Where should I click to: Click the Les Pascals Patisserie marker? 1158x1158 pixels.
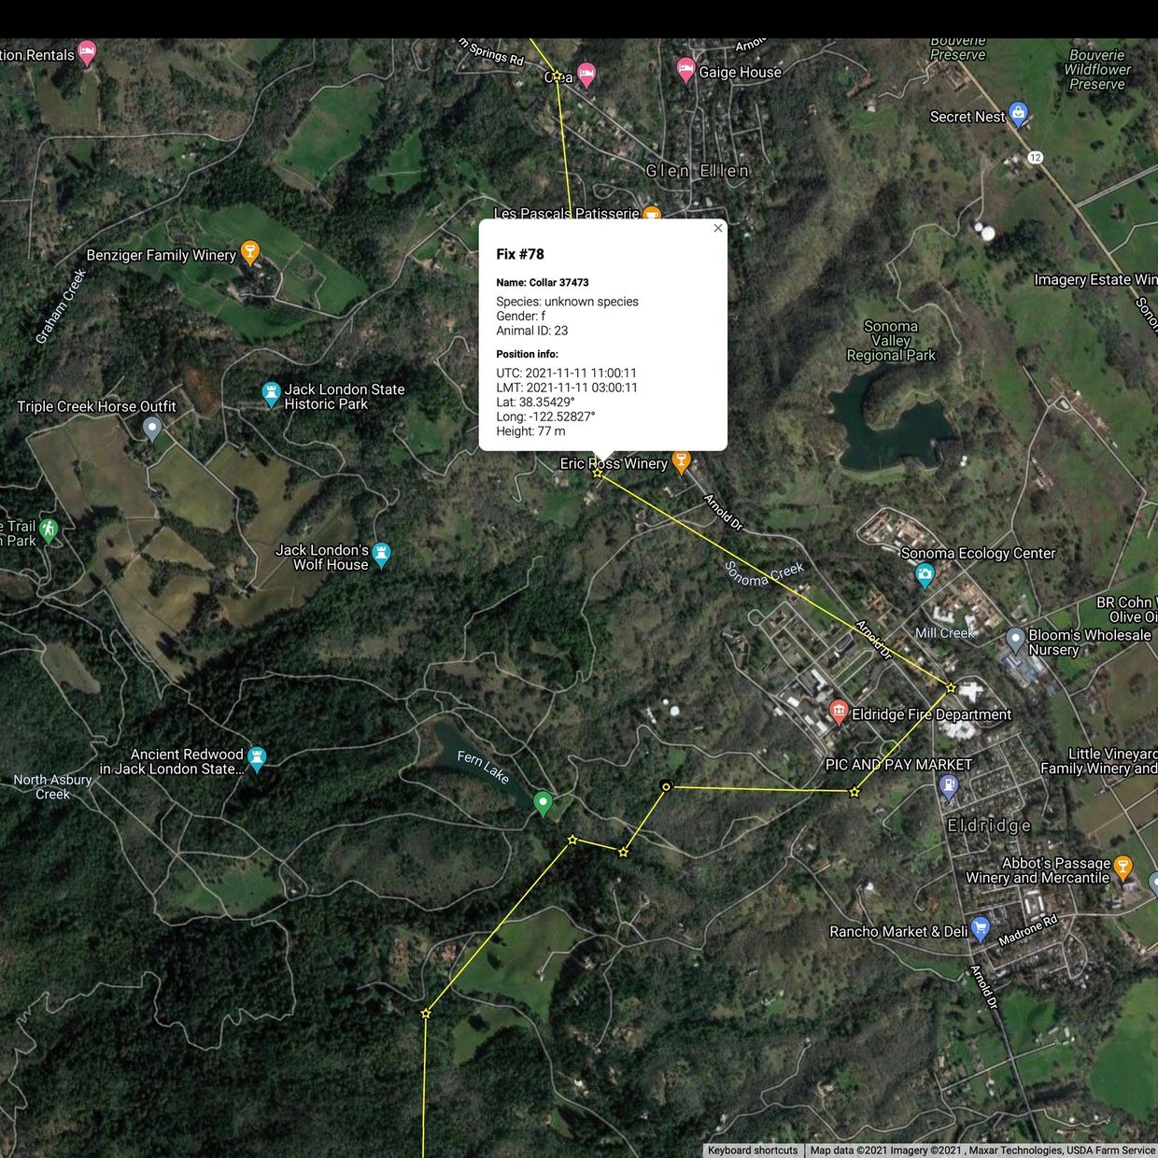point(652,215)
